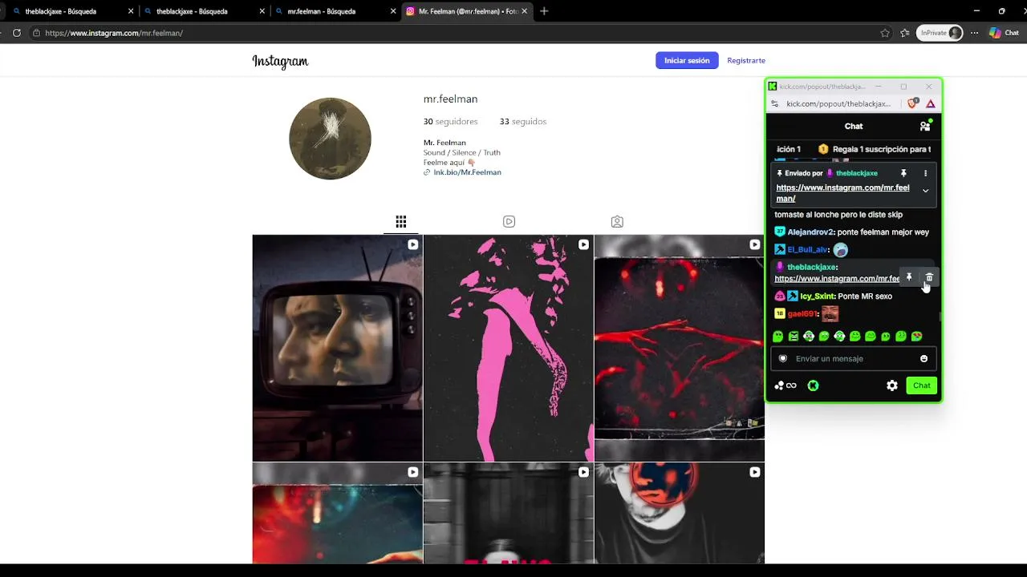The height and width of the screenshot is (577, 1027).
Task: Open the lnk.bio/Mr.Feelman link
Action: [467, 172]
